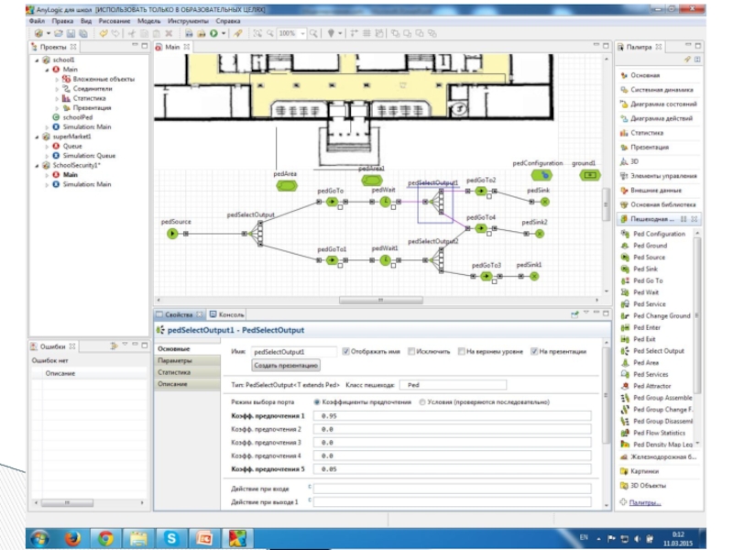Open the 100% zoom level dropdown
This screenshot has width=733, height=550.
click(x=304, y=33)
